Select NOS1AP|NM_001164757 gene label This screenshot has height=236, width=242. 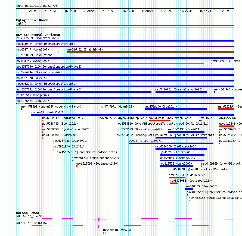tap(32, 223)
